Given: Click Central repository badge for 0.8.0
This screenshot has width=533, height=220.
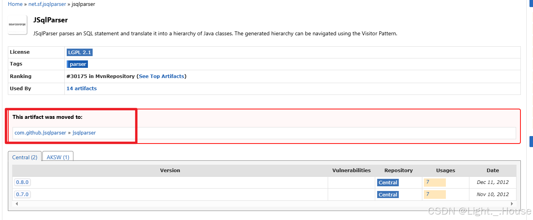Looking at the screenshot, I should (x=388, y=182).
